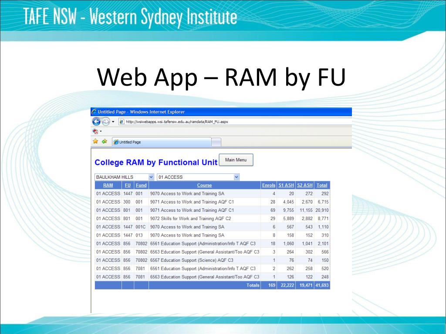Sort by the Enrols column header
The image size is (446, 334).
click(x=268, y=185)
